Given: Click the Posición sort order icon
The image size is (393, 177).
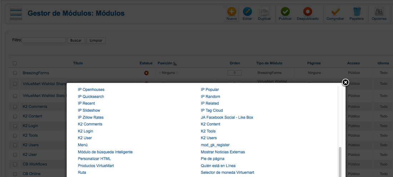Looking at the screenshot, I should coord(175,64).
